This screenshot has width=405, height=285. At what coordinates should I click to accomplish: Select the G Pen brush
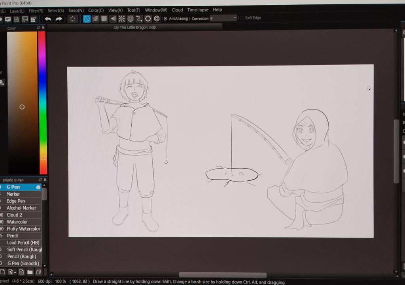click(21, 187)
